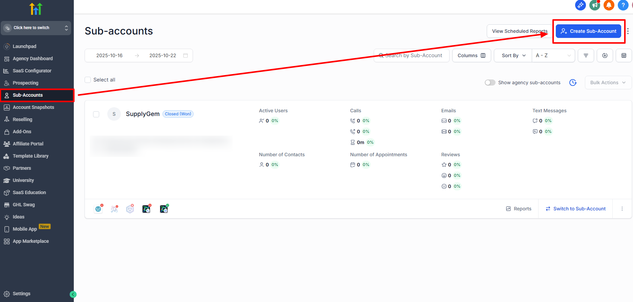The width and height of the screenshot is (633, 302).
Task: Click the SupplyGem avatar letter S
Action: [114, 114]
